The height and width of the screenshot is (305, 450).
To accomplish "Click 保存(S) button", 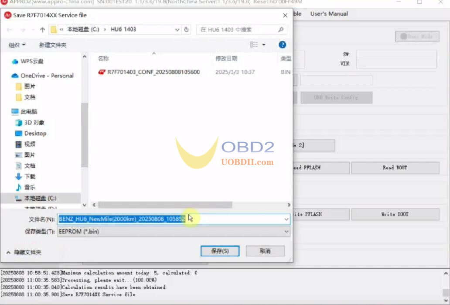I will point(220,251).
